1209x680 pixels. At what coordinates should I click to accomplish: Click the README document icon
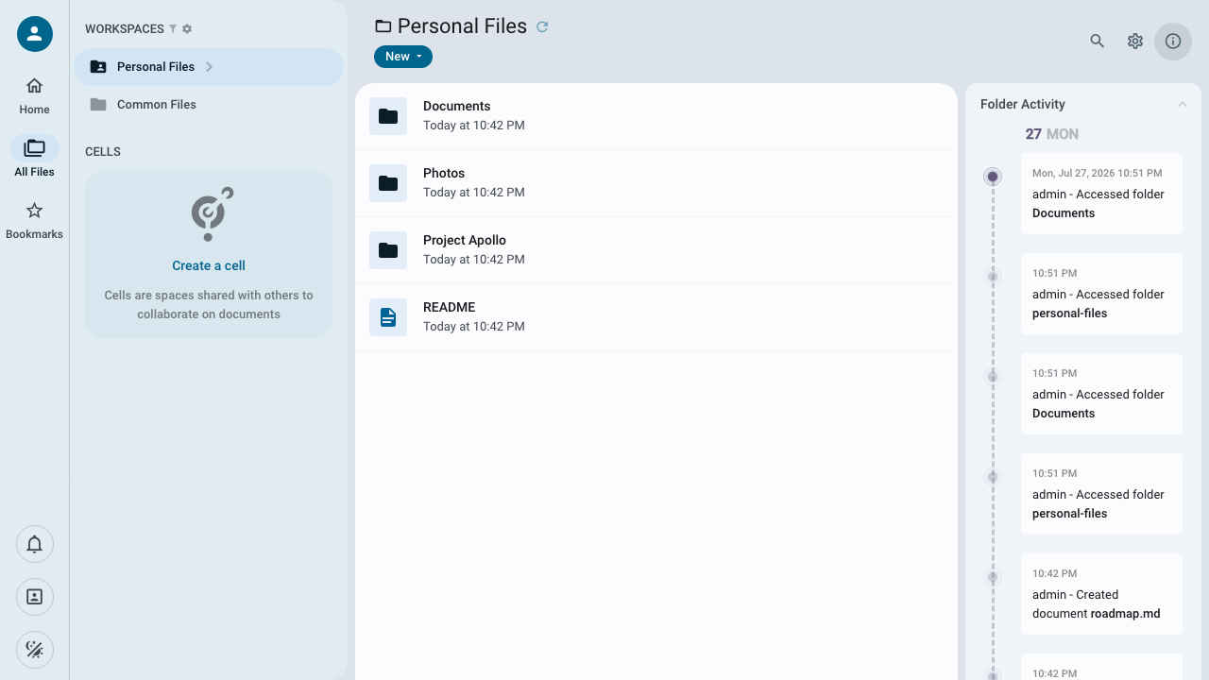pyautogui.click(x=388, y=317)
